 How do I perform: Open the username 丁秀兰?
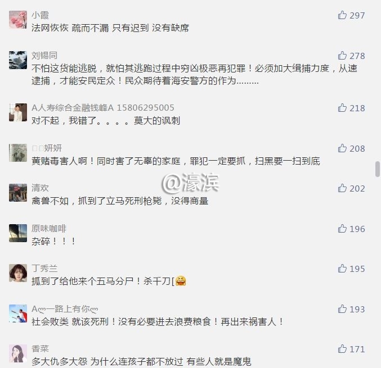coord(44,269)
